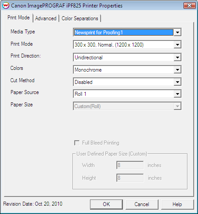Click the Height input field

pos(130,178)
